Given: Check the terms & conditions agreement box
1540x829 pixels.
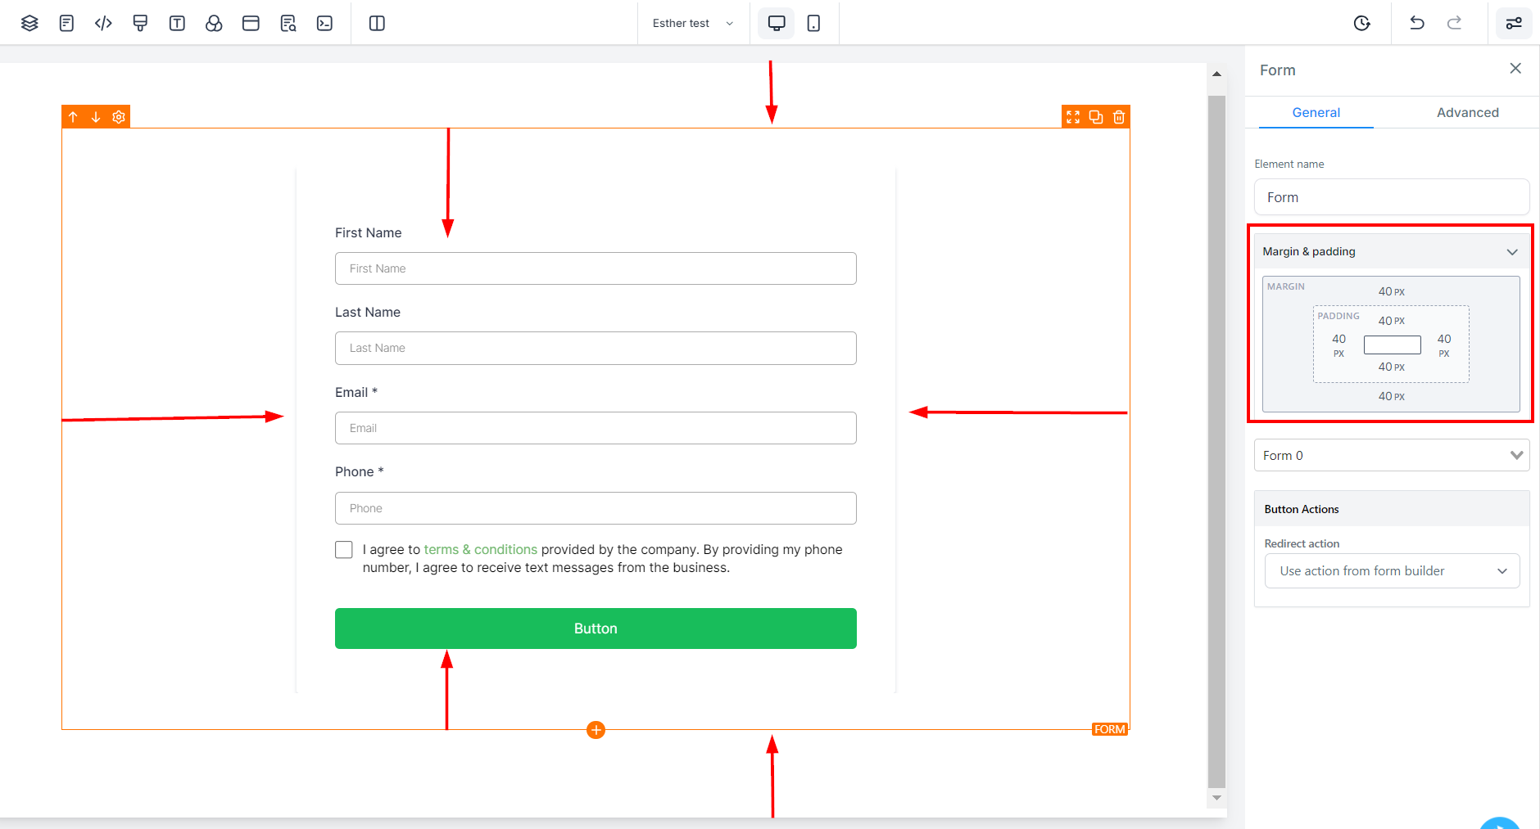Looking at the screenshot, I should [x=344, y=550].
